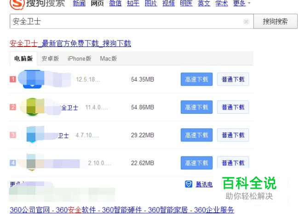Switch to the 安卓版 tab
Viewport: 299px width, 216px height.
[50, 58]
